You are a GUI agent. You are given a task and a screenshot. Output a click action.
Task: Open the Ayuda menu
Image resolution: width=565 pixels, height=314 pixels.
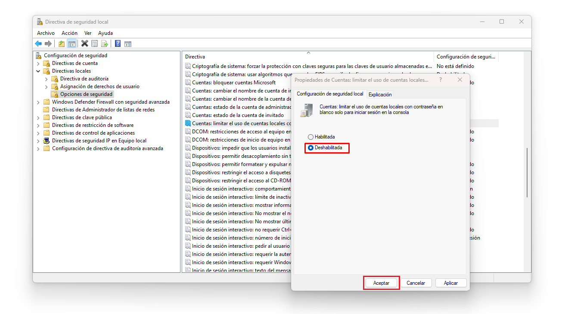tap(106, 33)
